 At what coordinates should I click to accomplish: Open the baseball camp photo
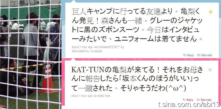click(30, 55)
